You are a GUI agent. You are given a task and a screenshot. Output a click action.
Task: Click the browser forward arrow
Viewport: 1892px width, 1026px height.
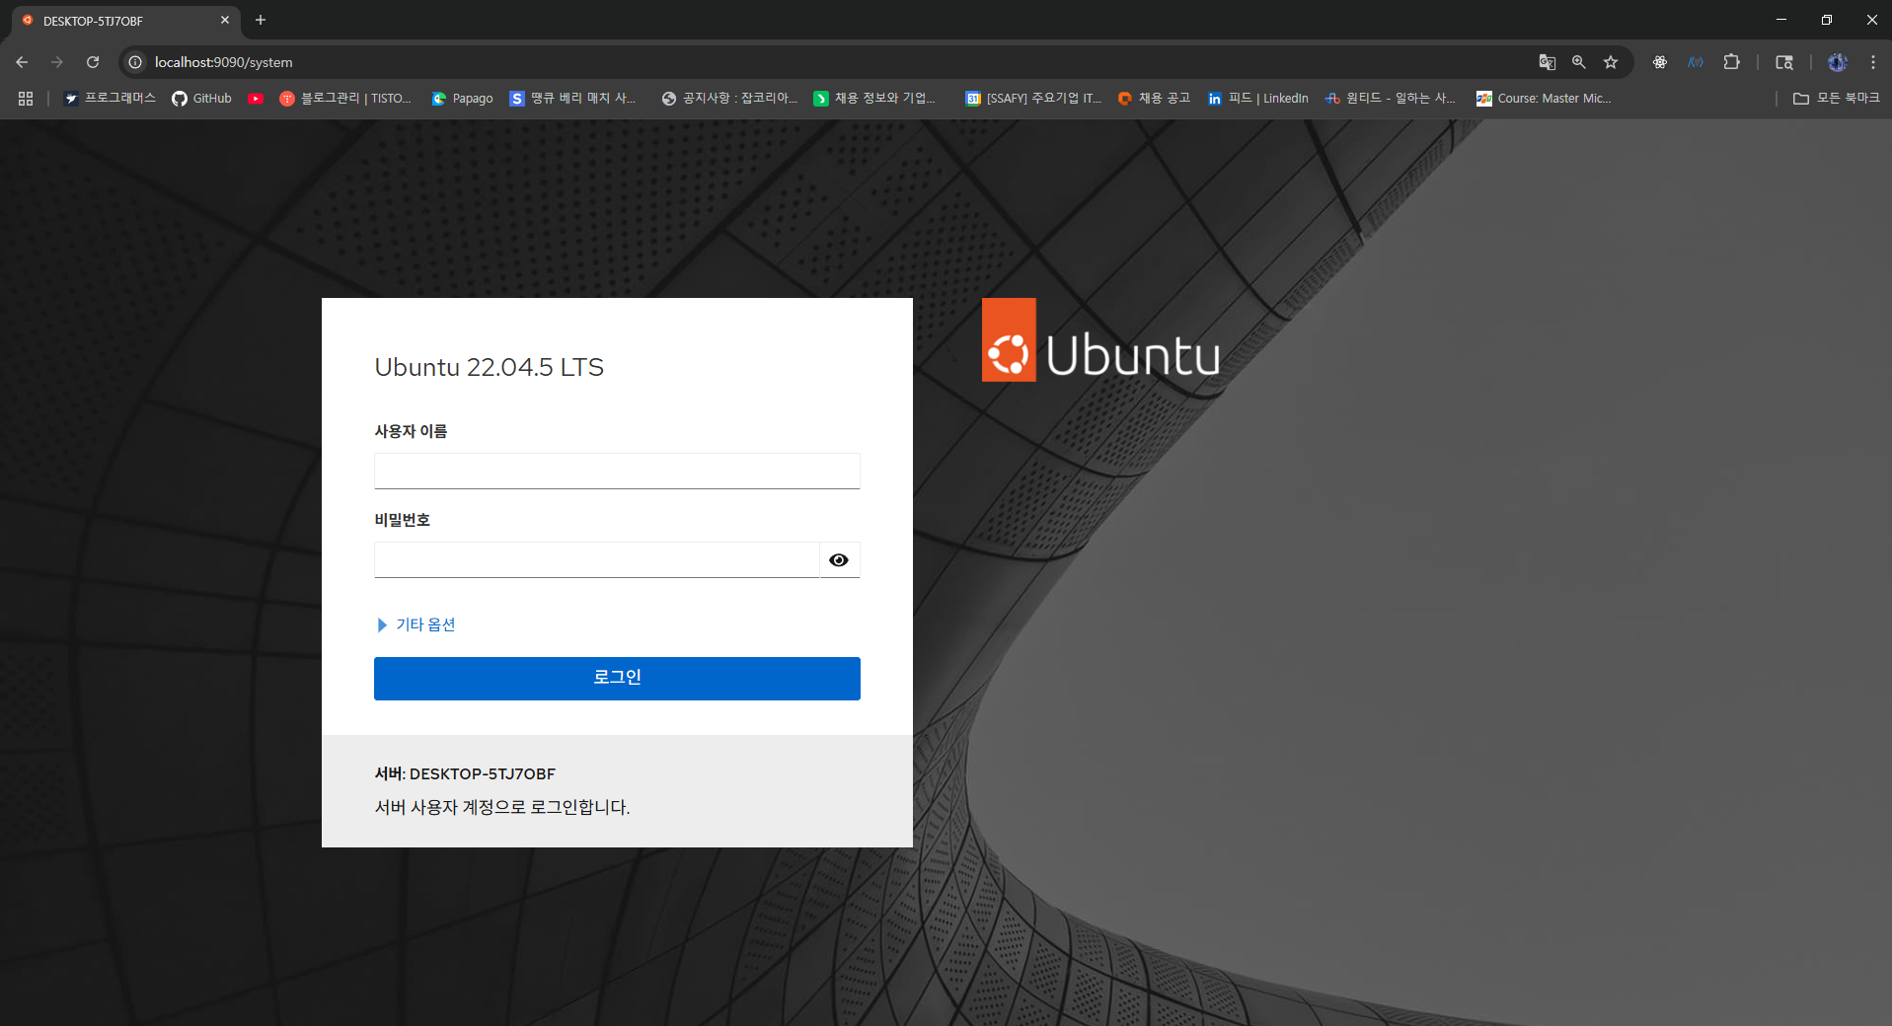(x=57, y=62)
